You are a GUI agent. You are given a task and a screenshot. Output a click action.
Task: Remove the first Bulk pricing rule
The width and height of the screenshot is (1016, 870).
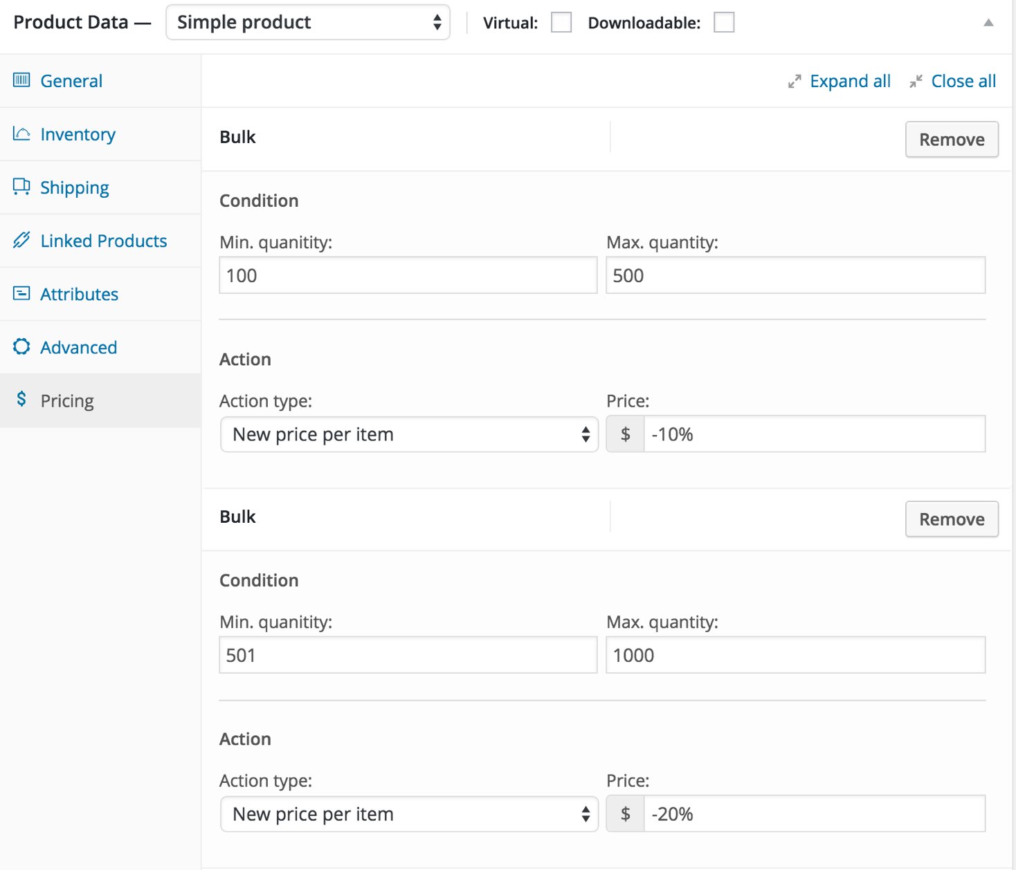952,140
